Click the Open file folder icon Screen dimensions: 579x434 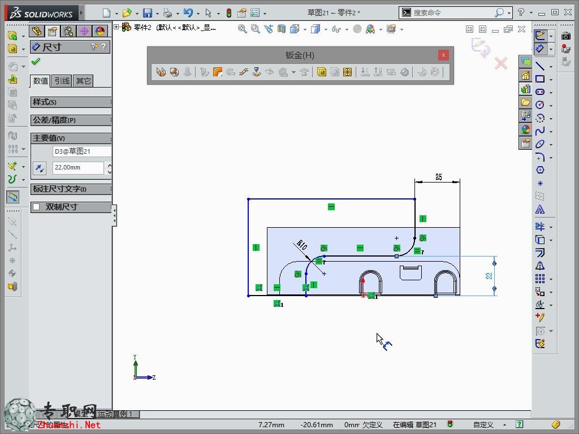127,14
